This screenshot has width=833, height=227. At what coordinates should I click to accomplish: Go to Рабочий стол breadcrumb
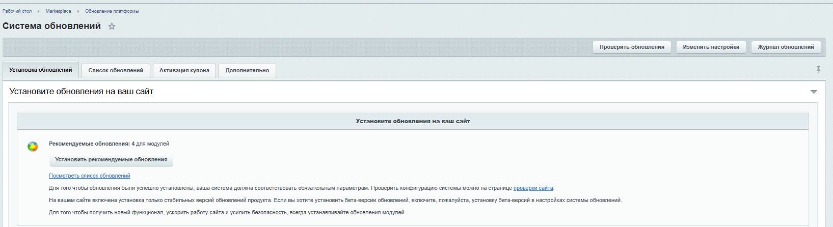(x=17, y=11)
